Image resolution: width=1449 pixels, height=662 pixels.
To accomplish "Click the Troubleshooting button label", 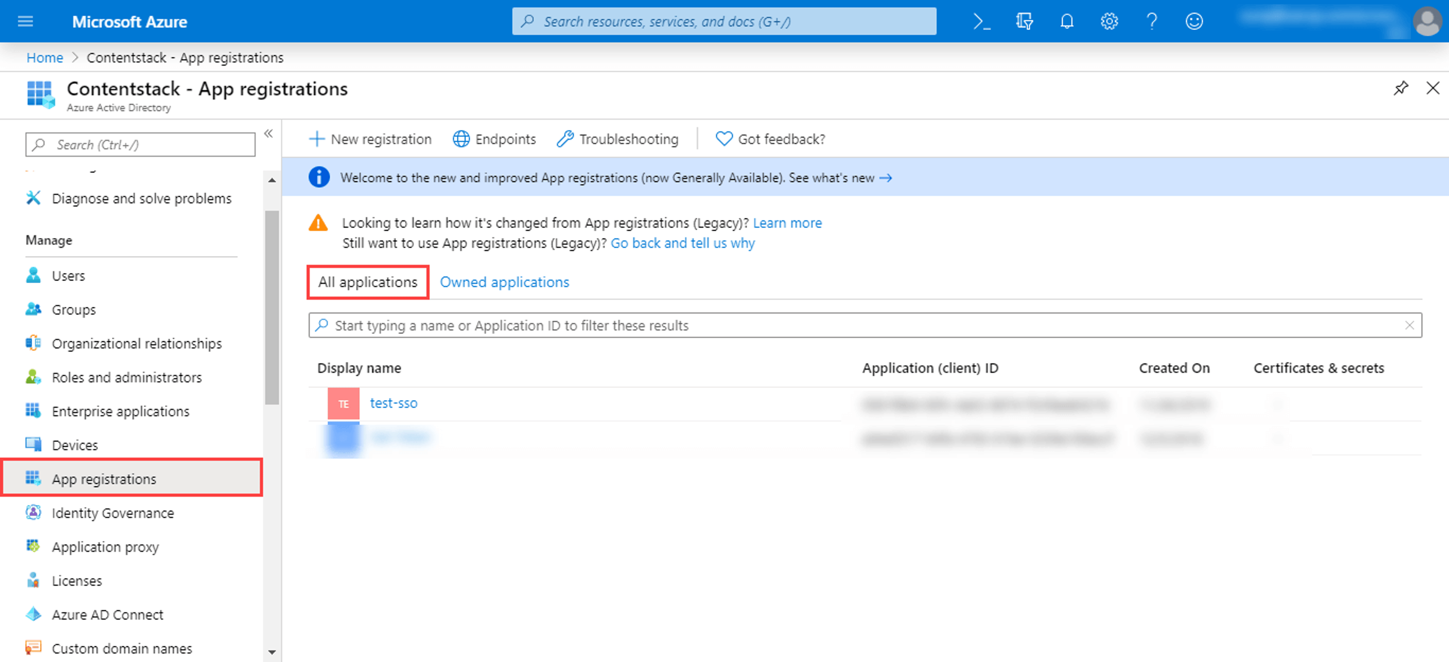I will [628, 139].
